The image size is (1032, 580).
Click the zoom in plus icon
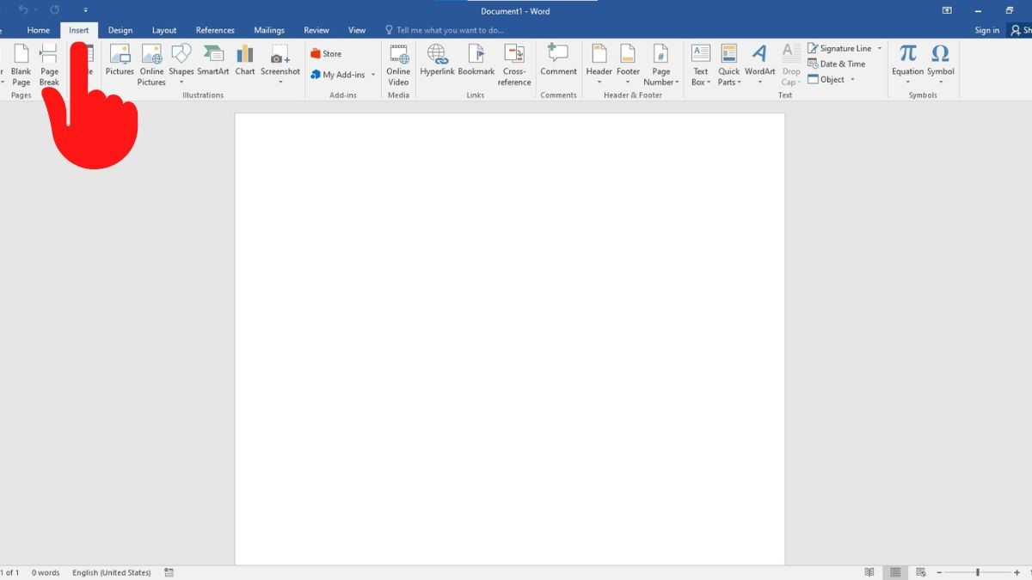pos(1017,572)
